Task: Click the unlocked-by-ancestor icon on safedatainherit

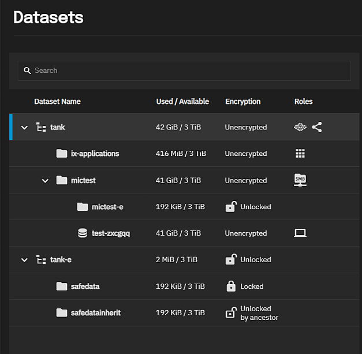Action: [x=231, y=313]
